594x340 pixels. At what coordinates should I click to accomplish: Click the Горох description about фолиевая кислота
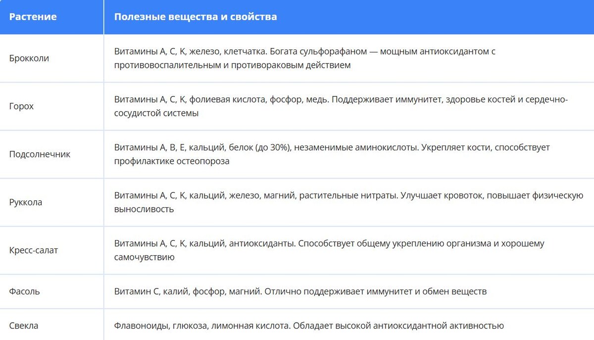(341, 106)
